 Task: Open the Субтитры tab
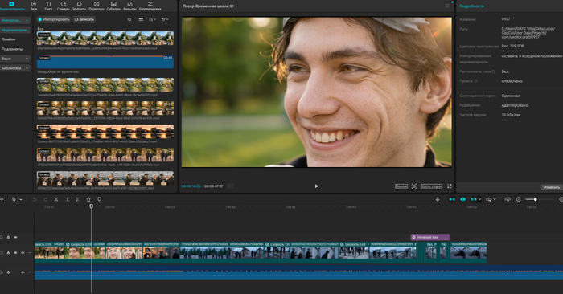(113, 6)
